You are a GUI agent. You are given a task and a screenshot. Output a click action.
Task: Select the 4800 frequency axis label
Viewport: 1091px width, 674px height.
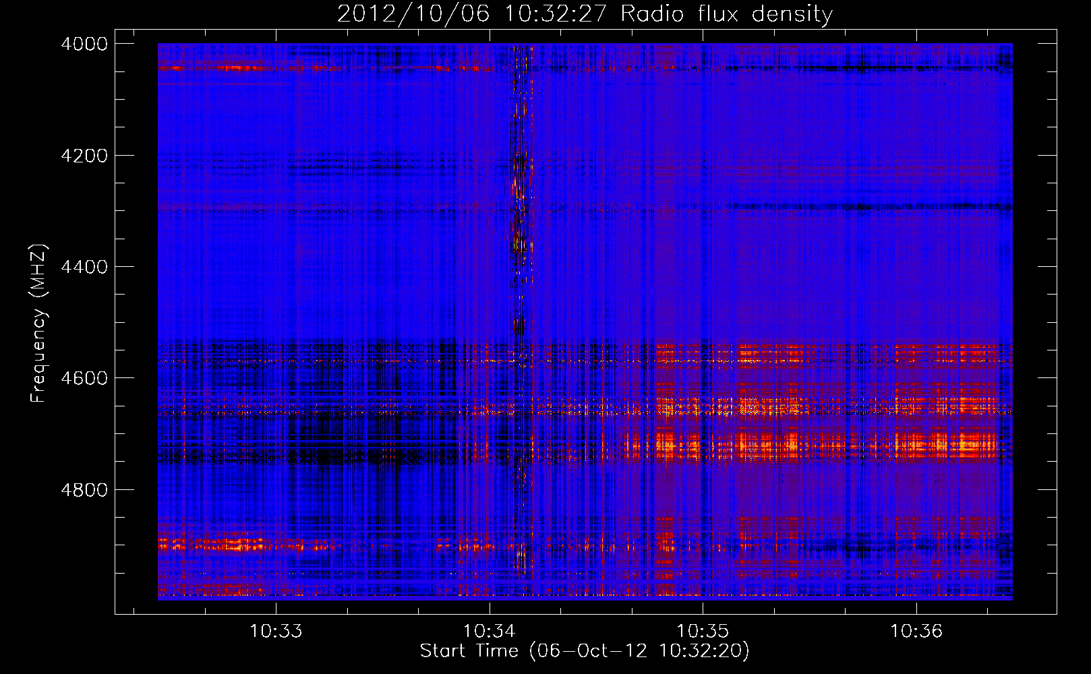[x=84, y=490]
